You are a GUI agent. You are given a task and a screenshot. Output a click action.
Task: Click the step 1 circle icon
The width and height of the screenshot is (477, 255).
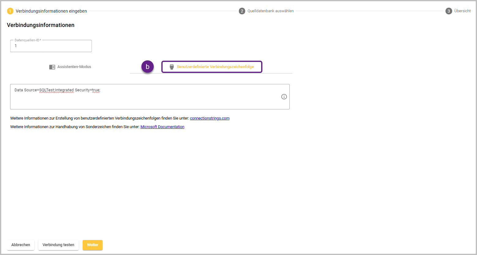pyautogui.click(x=10, y=11)
